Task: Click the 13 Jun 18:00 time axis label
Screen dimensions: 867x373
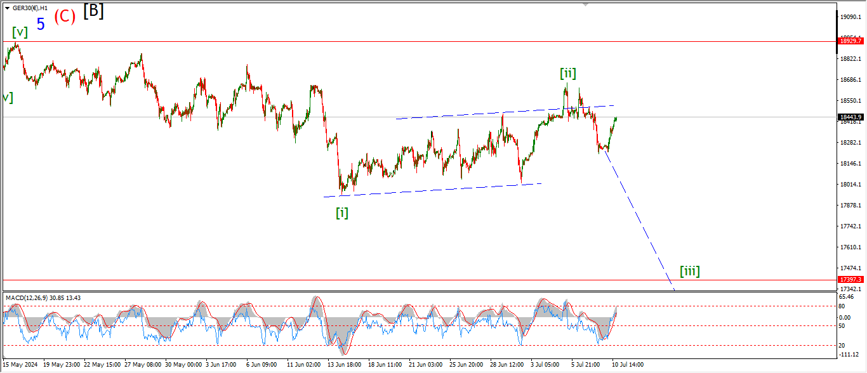Action: pyautogui.click(x=344, y=365)
